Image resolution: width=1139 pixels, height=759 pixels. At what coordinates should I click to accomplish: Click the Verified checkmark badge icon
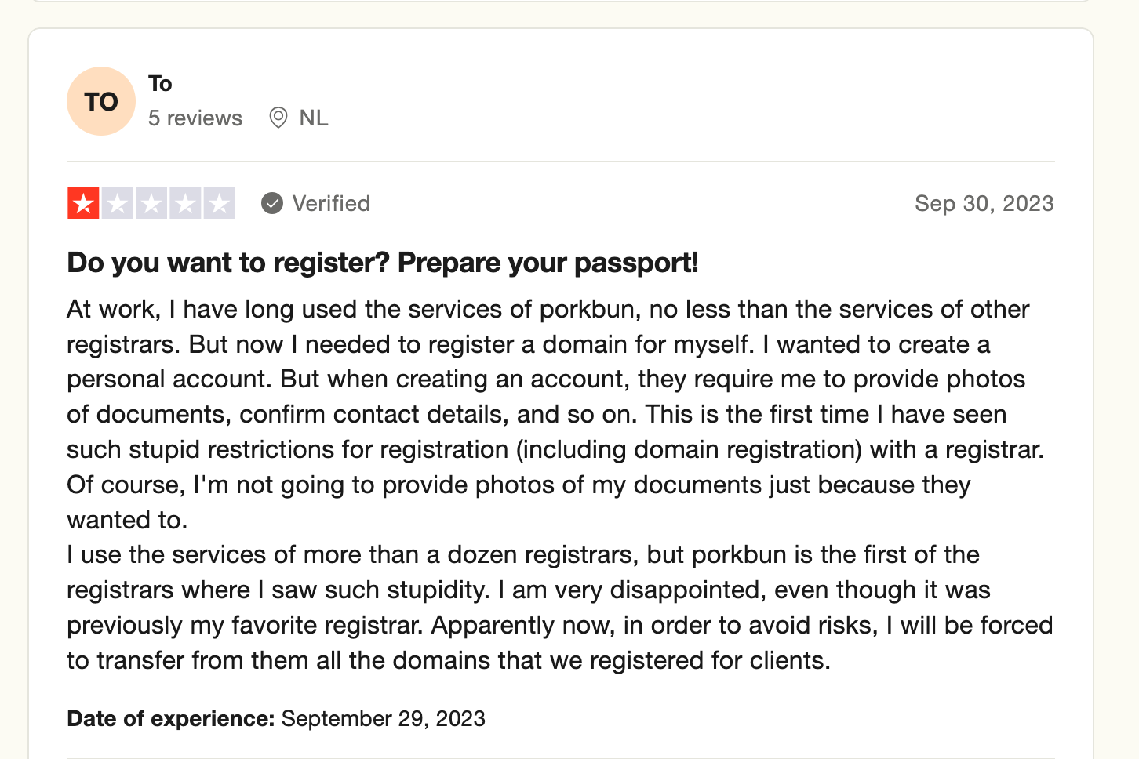(272, 204)
